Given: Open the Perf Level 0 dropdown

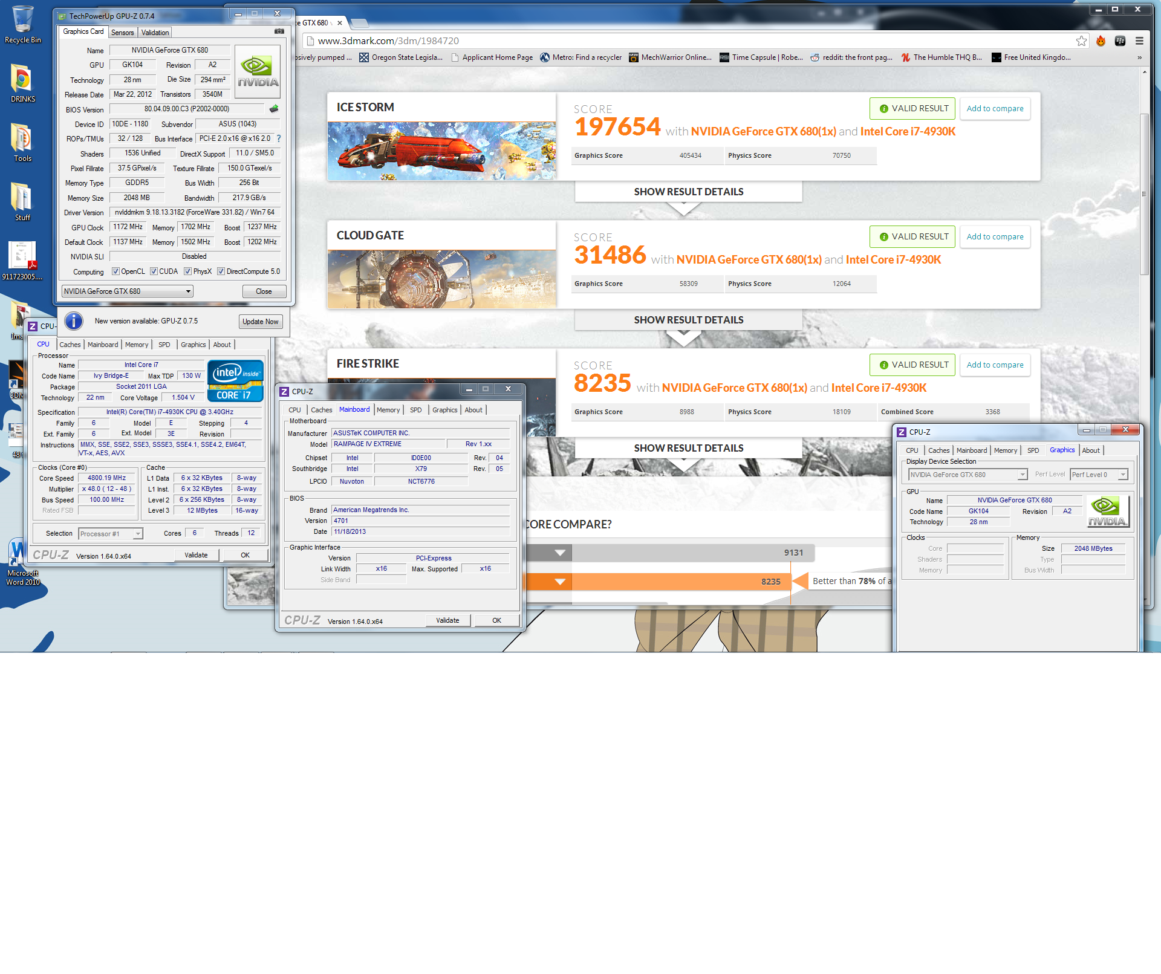Looking at the screenshot, I should 1099,475.
